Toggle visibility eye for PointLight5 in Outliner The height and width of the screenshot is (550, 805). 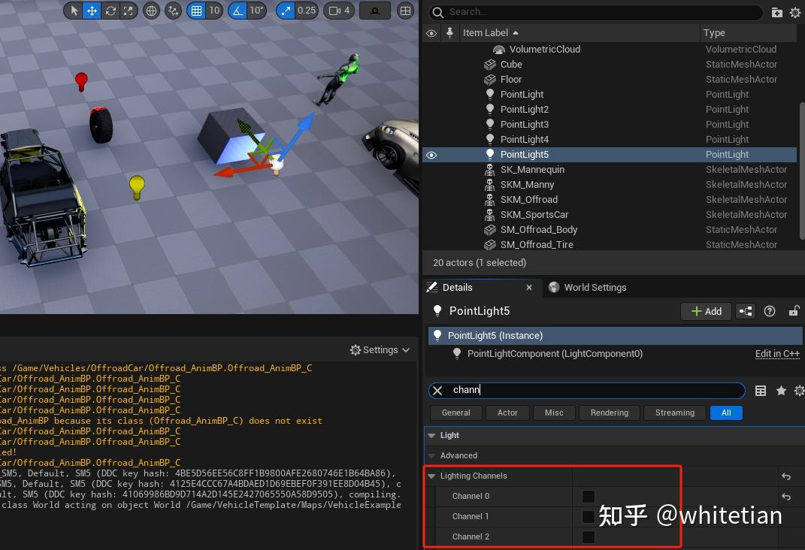tap(431, 154)
